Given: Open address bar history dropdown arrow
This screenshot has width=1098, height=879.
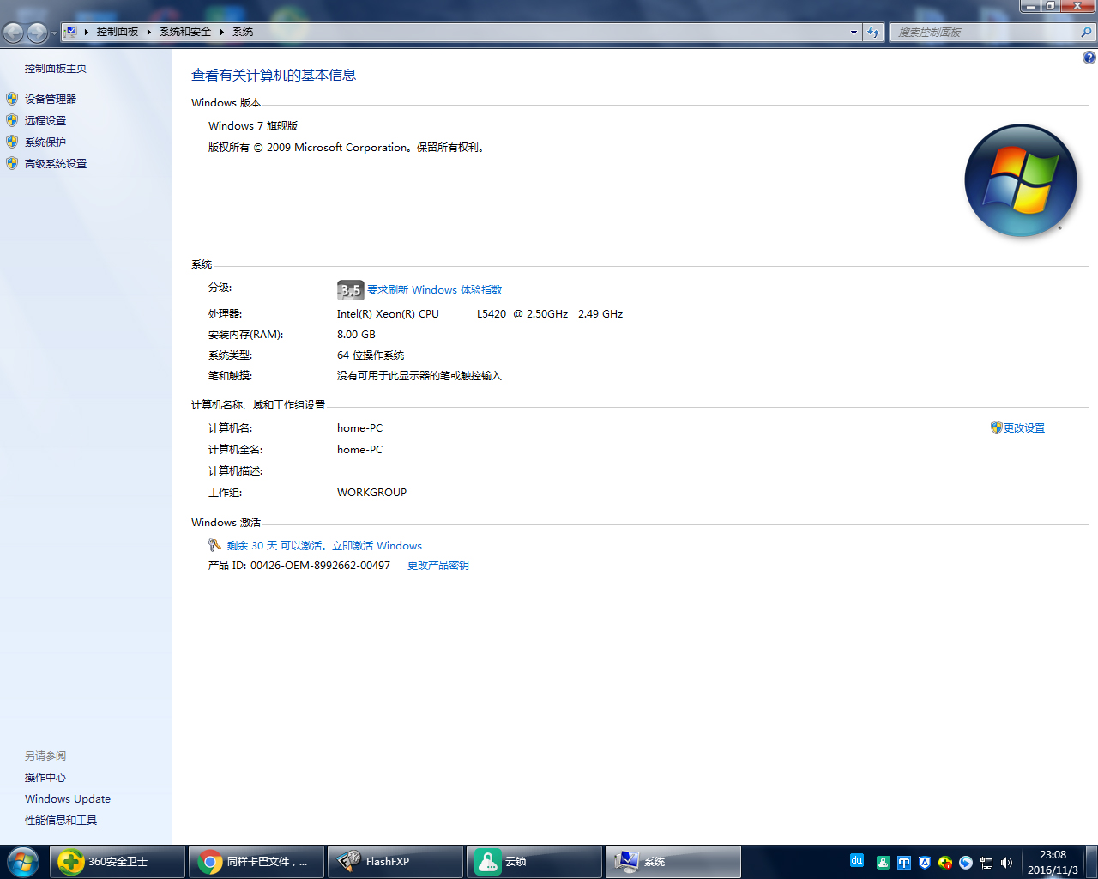Looking at the screenshot, I should point(854,32).
